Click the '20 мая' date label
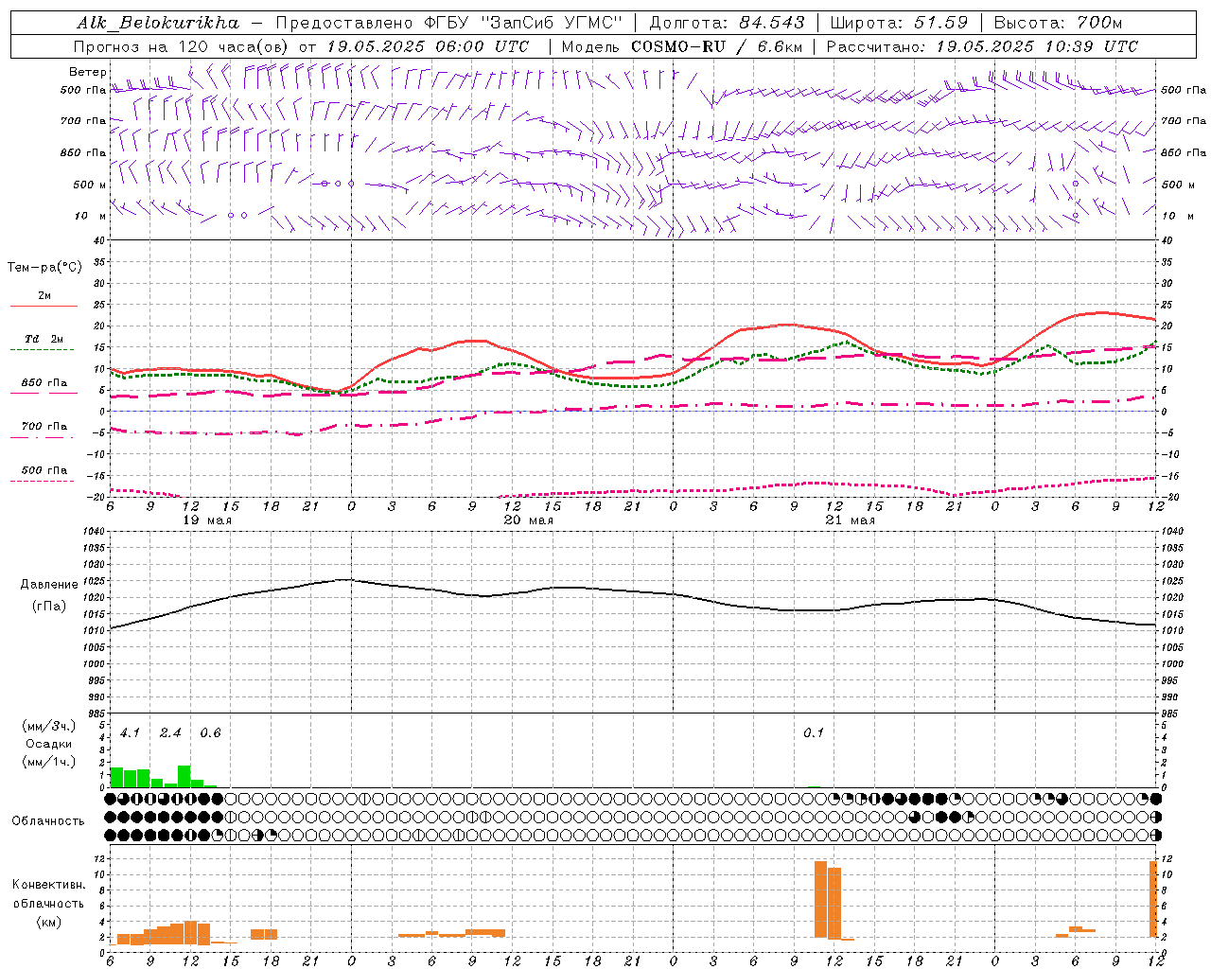The width and height of the screenshot is (1211, 969). click(x=529, y=520)
